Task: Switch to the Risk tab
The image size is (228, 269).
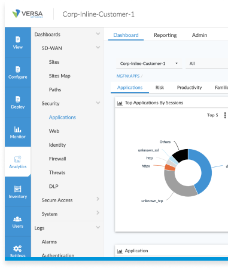Action: (160, 88)
